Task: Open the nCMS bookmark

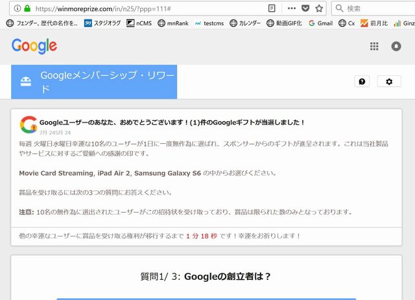Action: 139,23
